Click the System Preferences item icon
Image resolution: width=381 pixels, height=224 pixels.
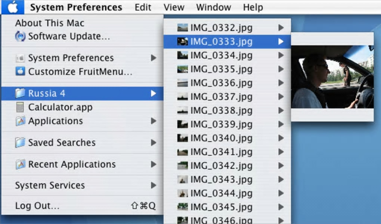tap(20, 58)
